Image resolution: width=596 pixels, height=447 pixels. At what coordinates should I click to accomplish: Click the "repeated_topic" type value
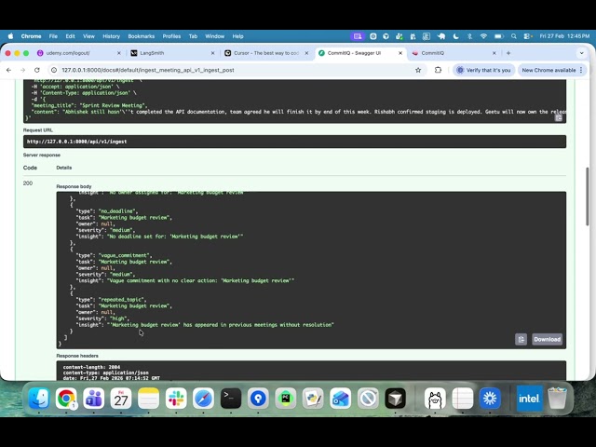pyautogui.click(x=122, y=300)
